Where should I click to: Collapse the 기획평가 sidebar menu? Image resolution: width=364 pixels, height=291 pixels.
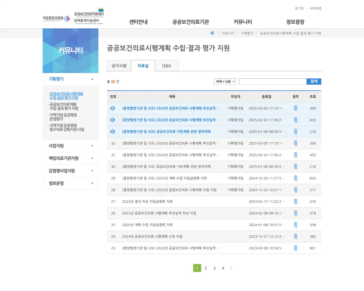[71, 79]
